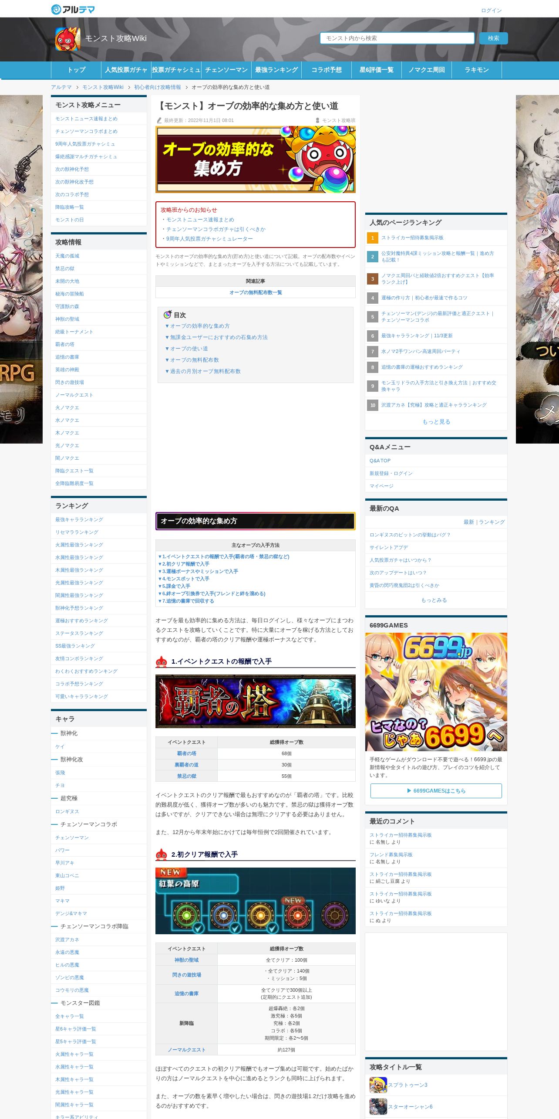This screenshot has width=559, height=1119.
Task: Open 運極の作り方 ranking entry
Action: coord(424,298)
